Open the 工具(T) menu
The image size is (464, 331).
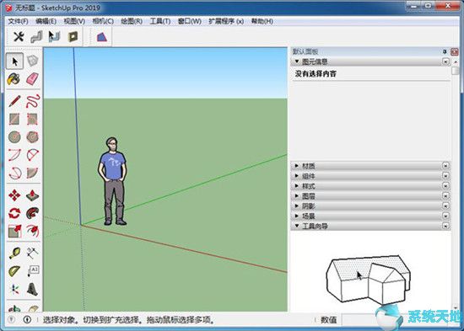click(160, 21)
